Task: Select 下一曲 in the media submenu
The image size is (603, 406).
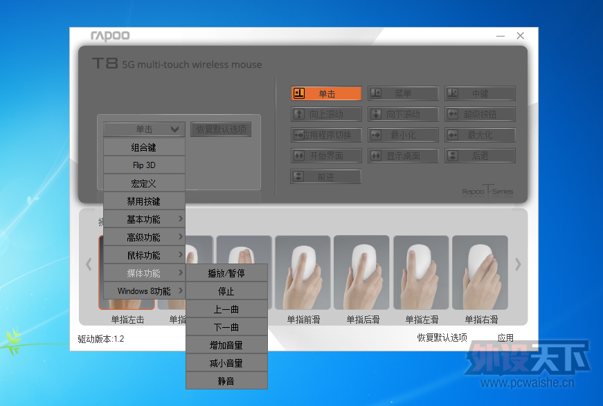Action: [x=226, y=327]
